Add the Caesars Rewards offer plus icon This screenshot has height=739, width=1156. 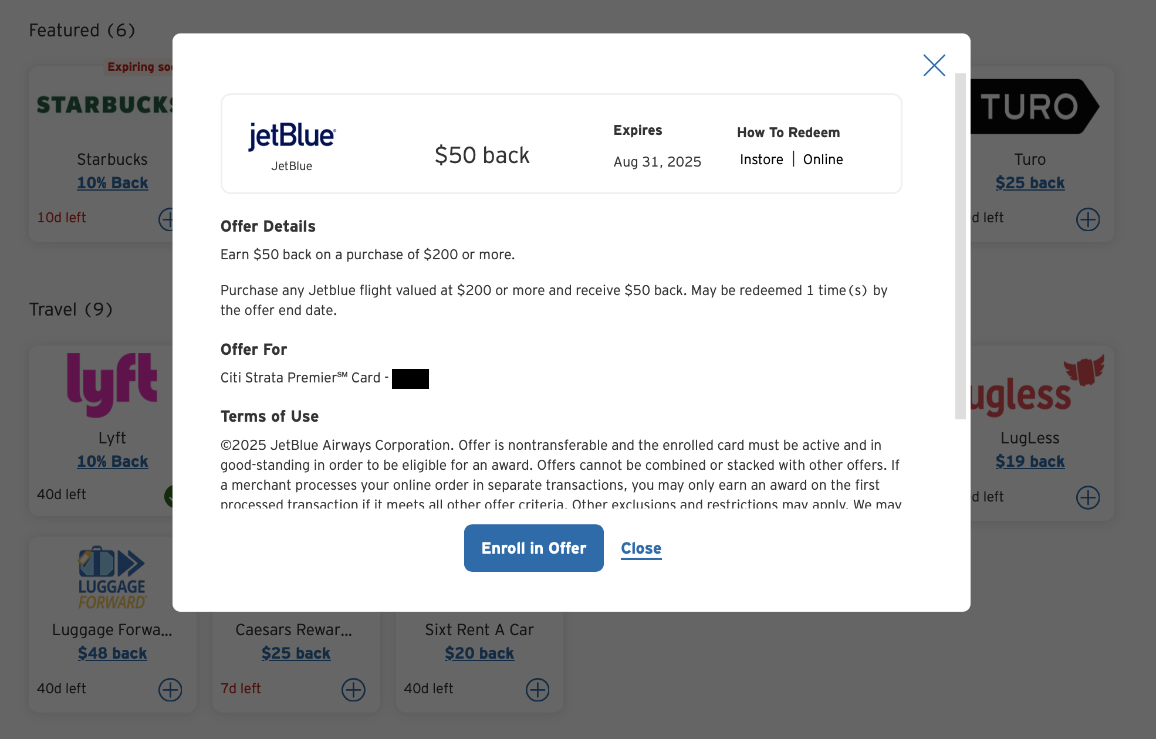[x=353, y=690]
